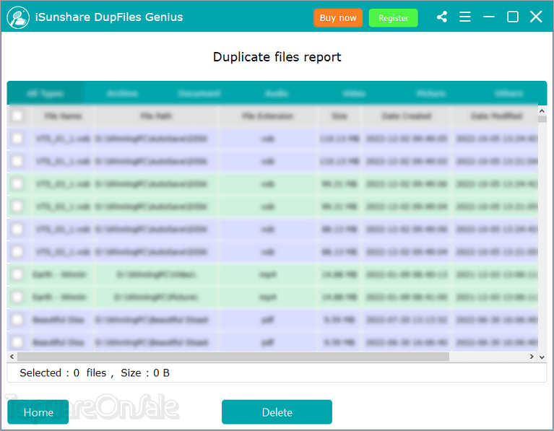This screenshot has width=554, height=431.
Task: Minimize the DupFiles Genius window
Action: pos(489,17)
